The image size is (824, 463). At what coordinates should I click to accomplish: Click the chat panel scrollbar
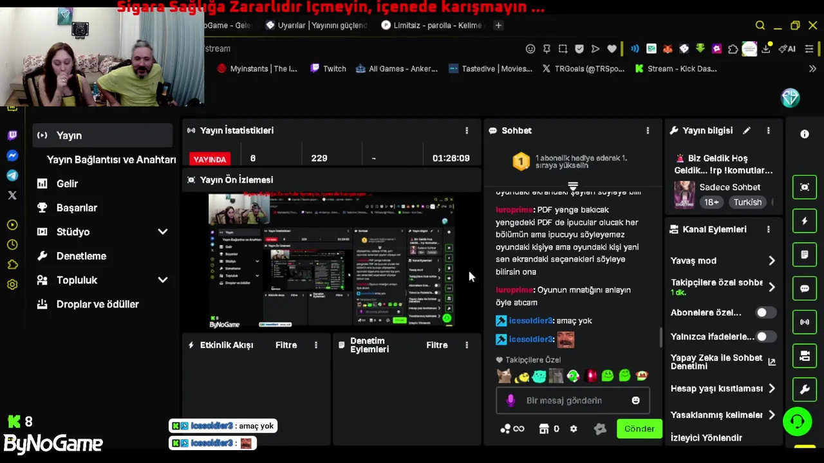tap(660, 338)
